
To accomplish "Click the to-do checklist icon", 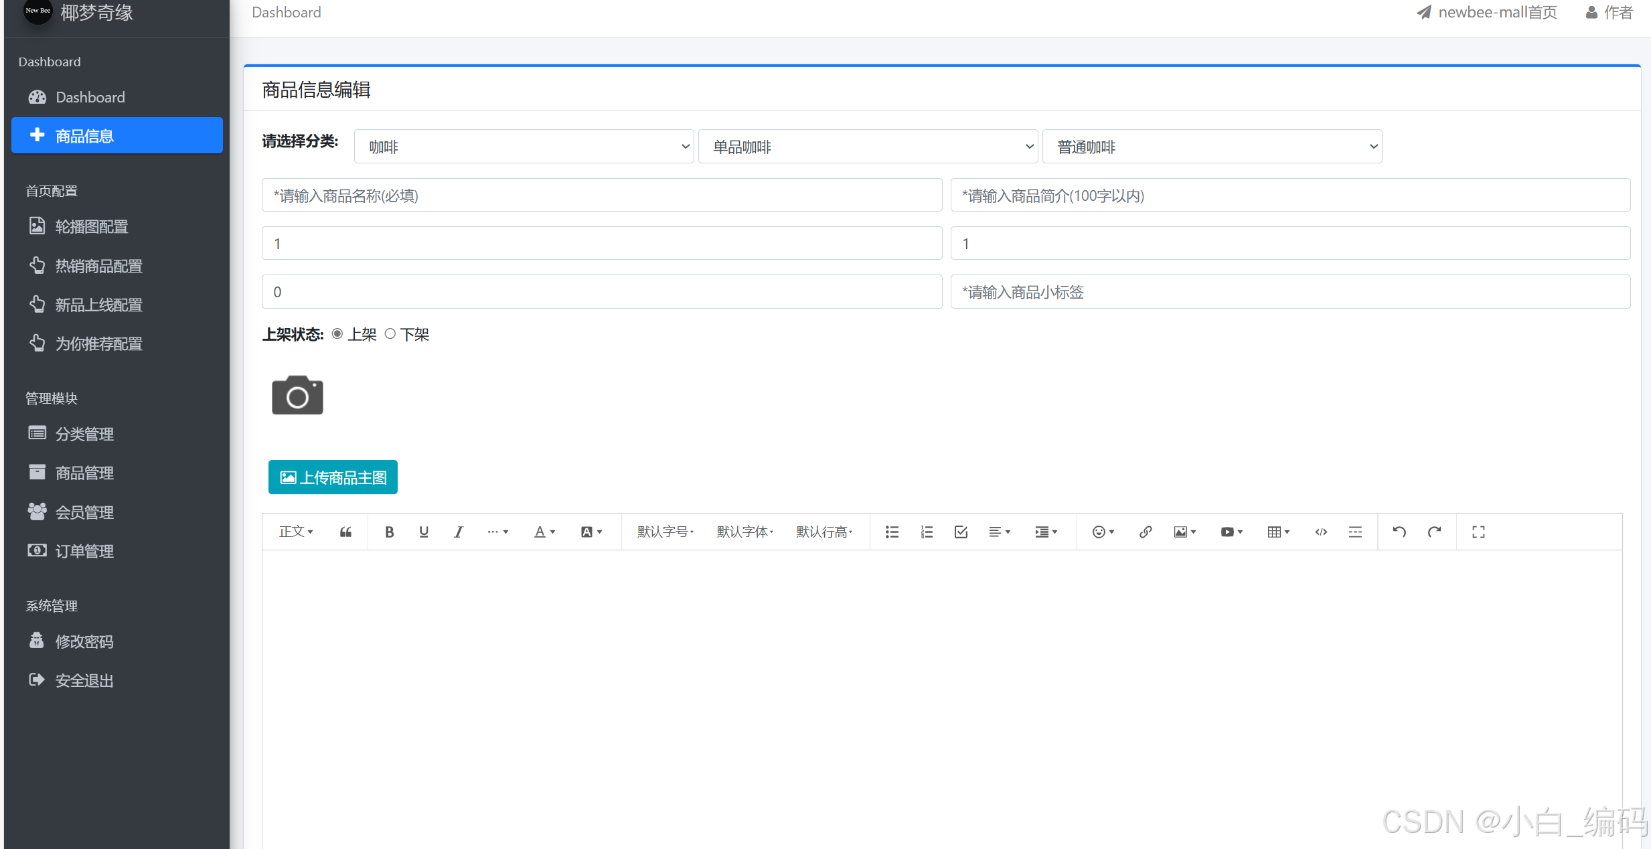I will pyautogui.click(x=961, y=532).
